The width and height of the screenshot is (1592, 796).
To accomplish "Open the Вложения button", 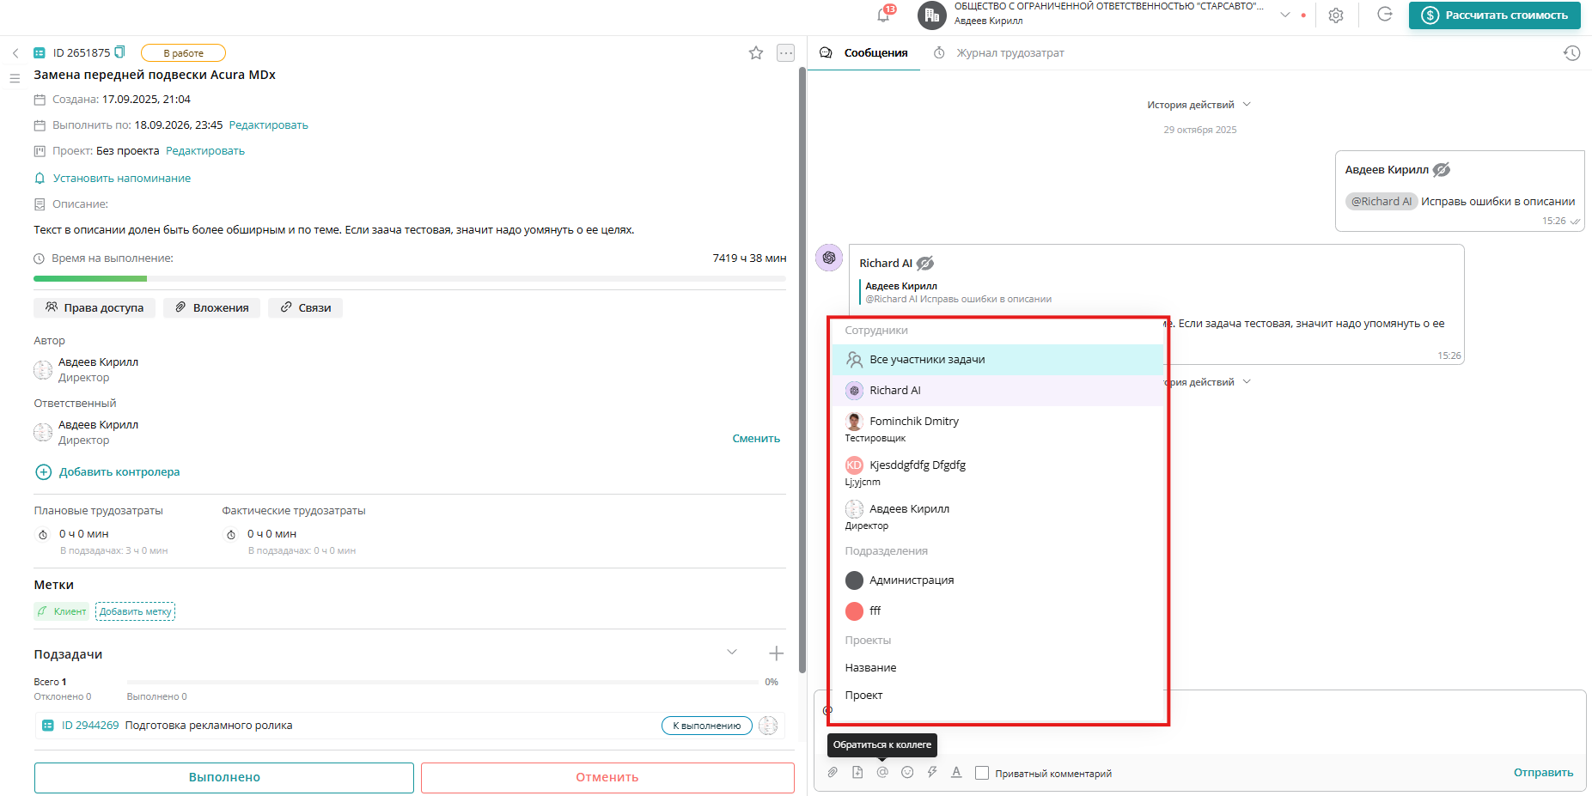I will click(211, 307).
